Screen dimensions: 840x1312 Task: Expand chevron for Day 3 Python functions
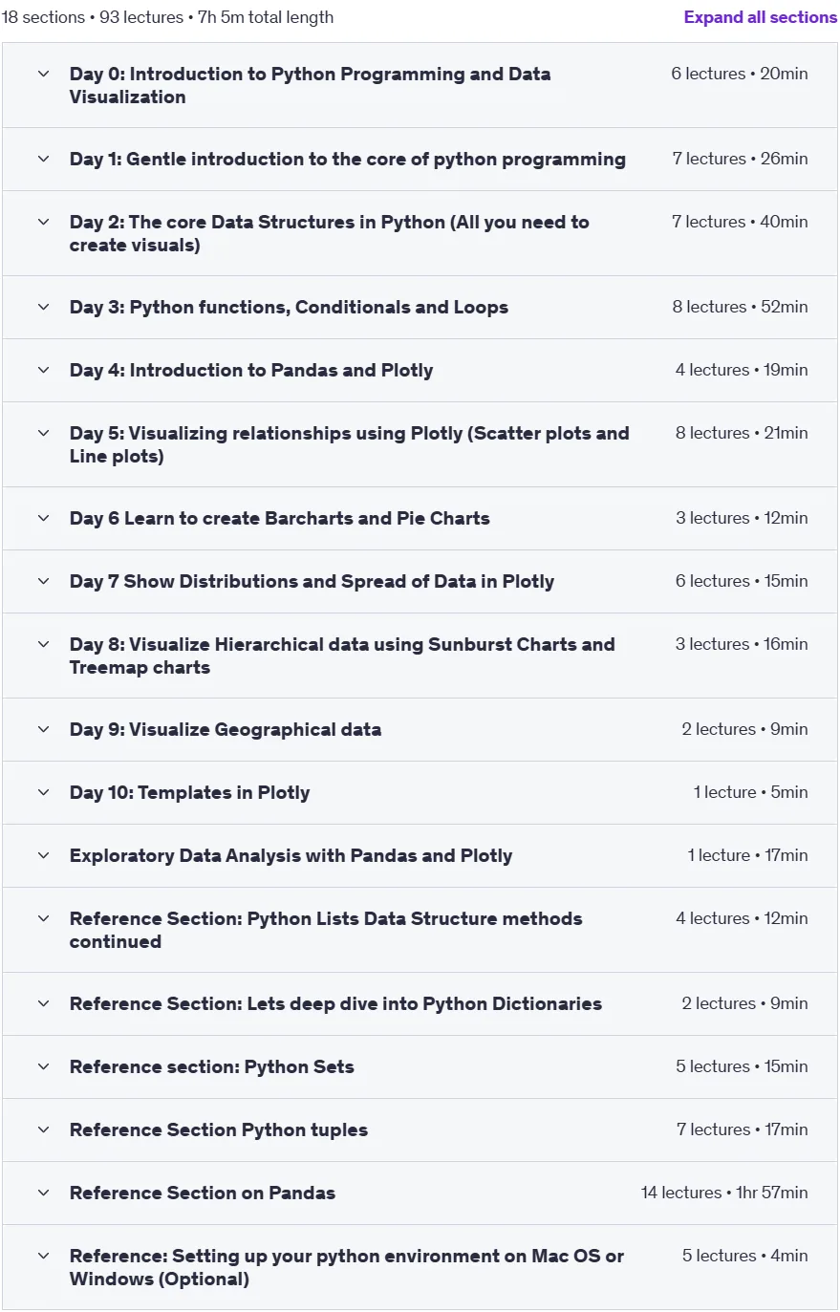(43, 307)
